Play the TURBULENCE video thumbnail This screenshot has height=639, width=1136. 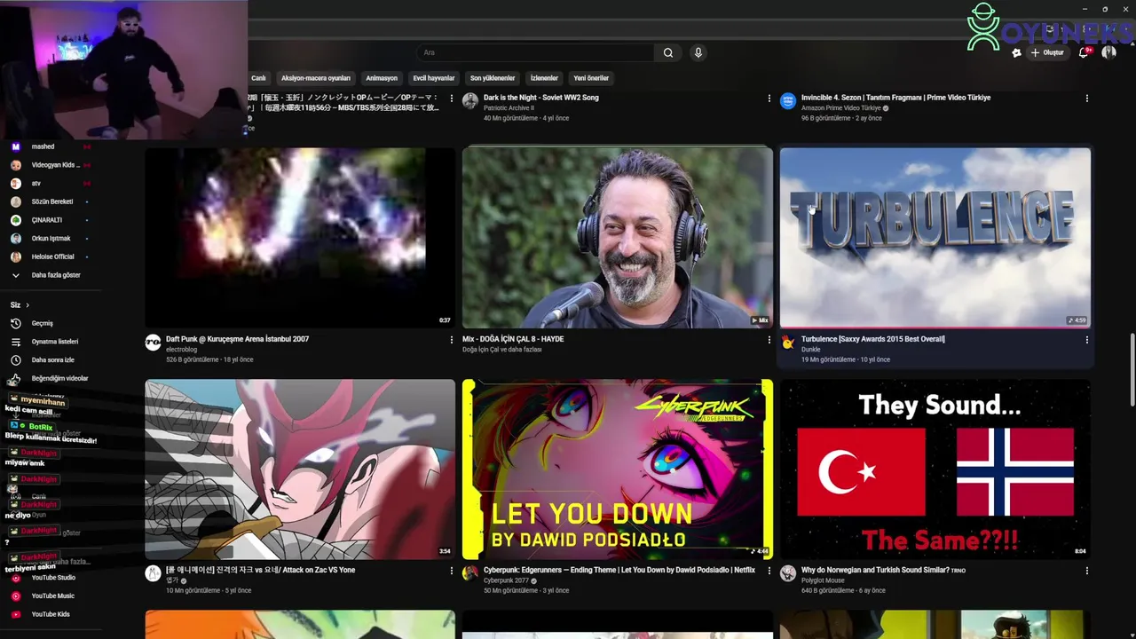(935, 238)
